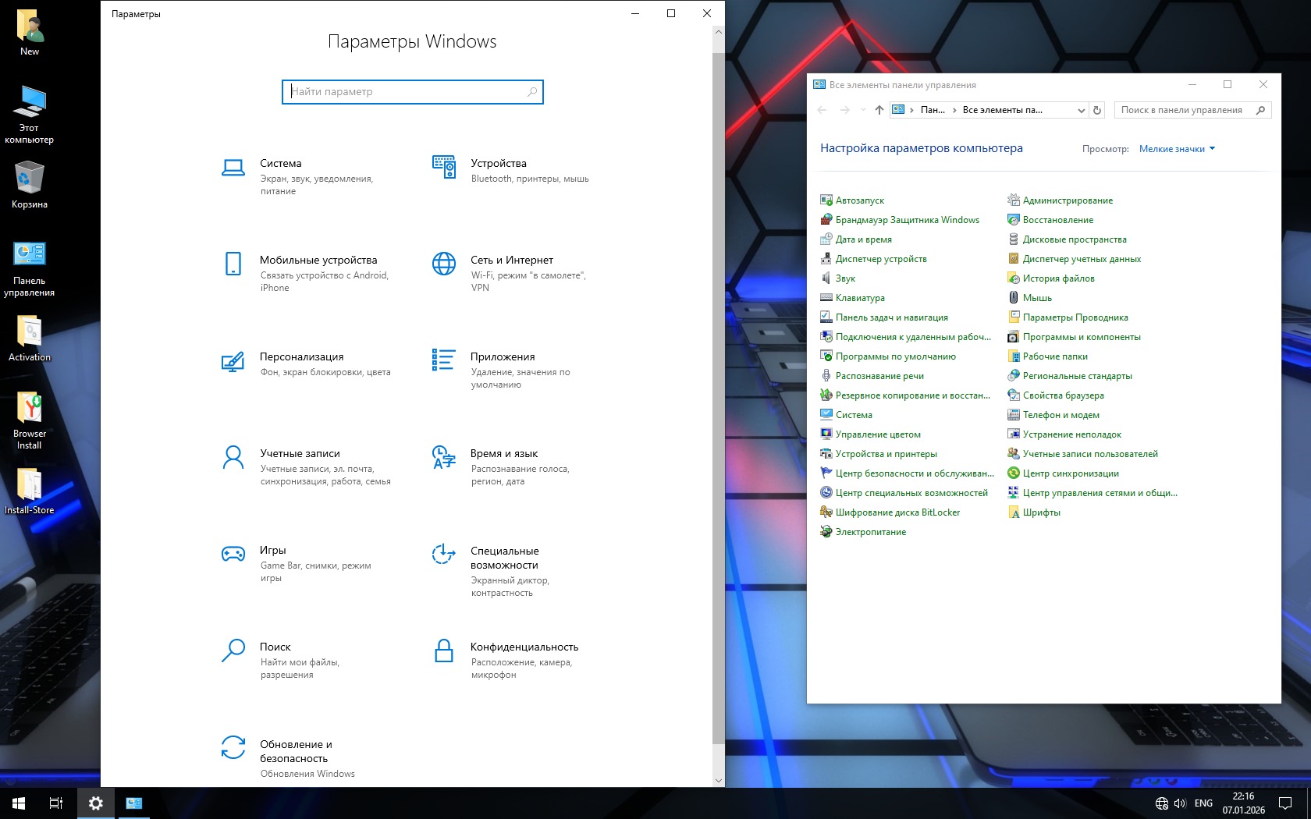
Task: Expand the address bar history dropdown
Action: (1081, 110)
